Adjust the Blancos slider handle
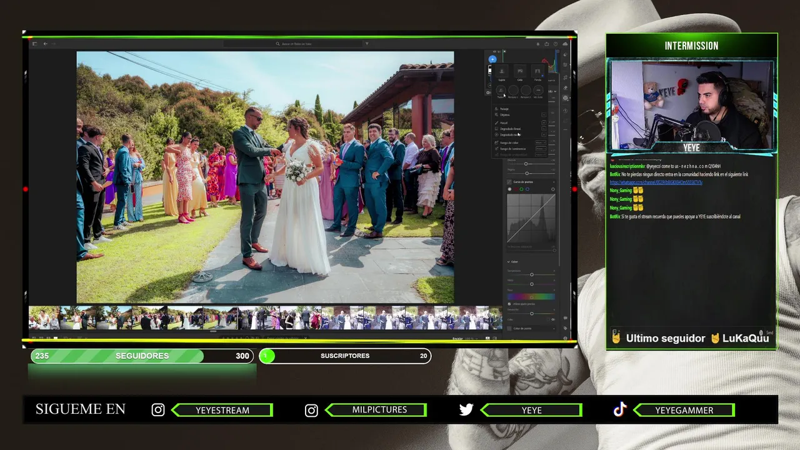Screen dimensions: 800x450 (x=526, y=164)
